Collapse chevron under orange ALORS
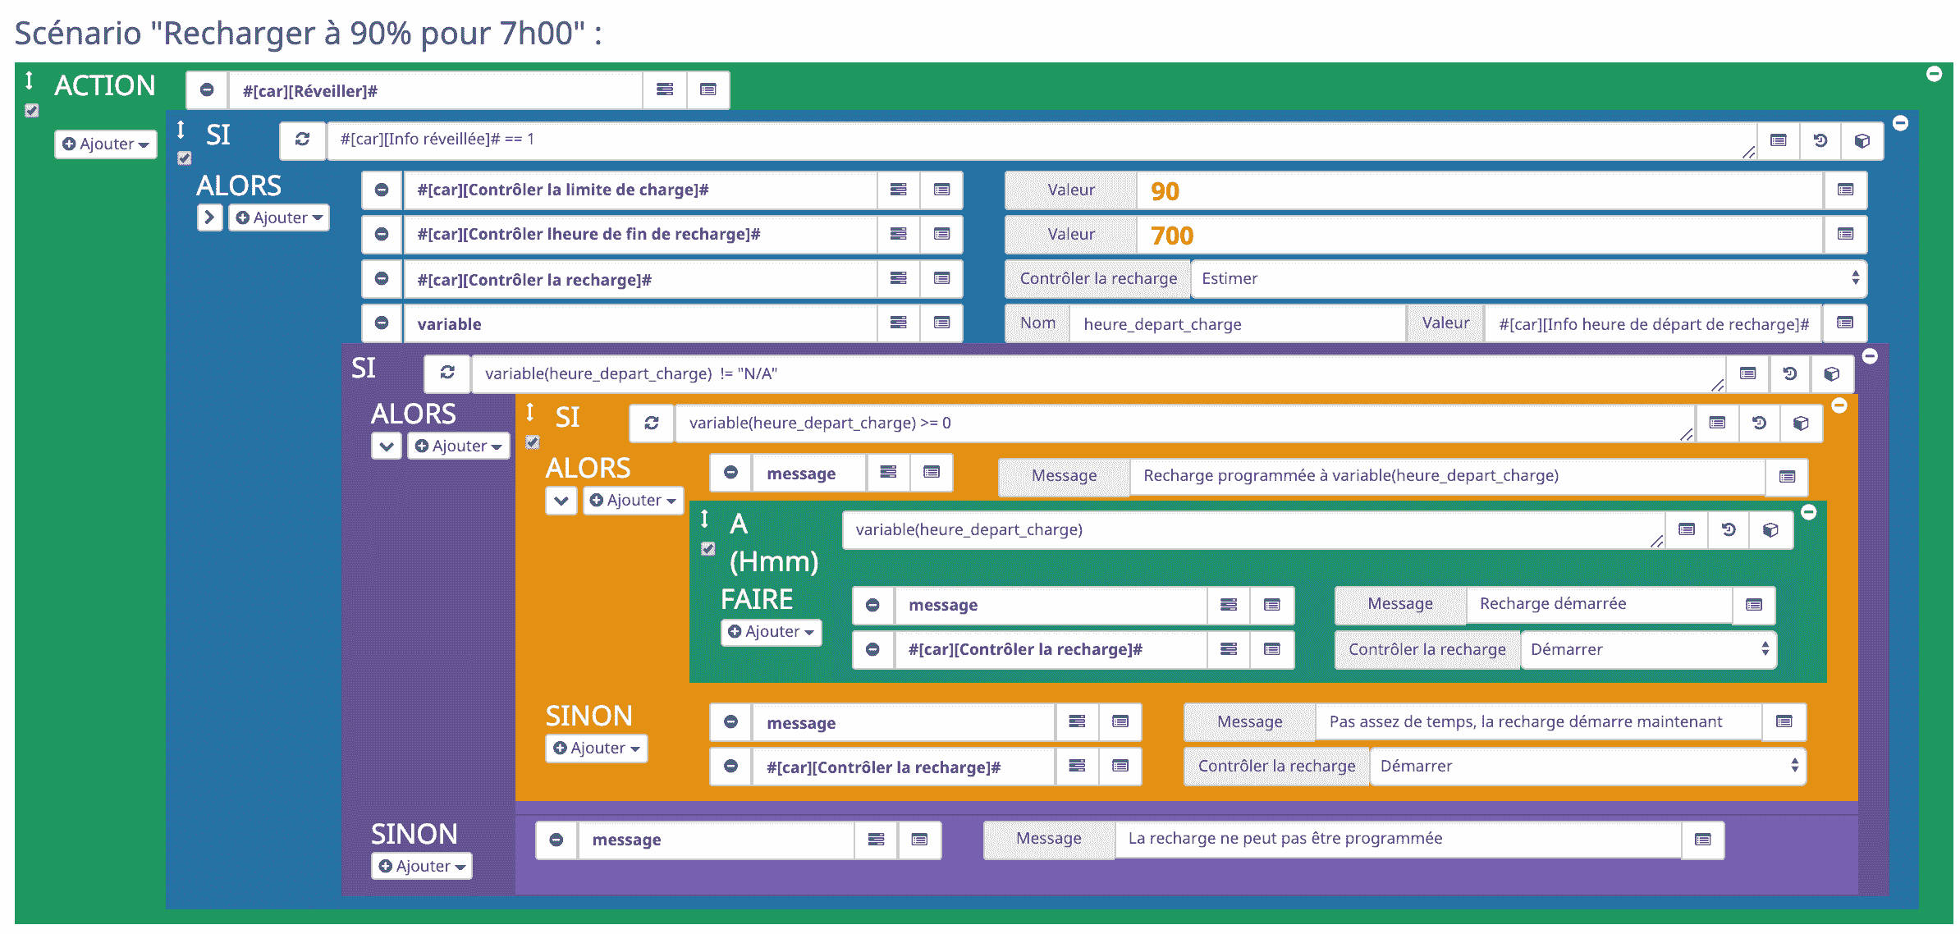Image resolution: width=1960 pixels, height=934 pixels. pos(561,500)
